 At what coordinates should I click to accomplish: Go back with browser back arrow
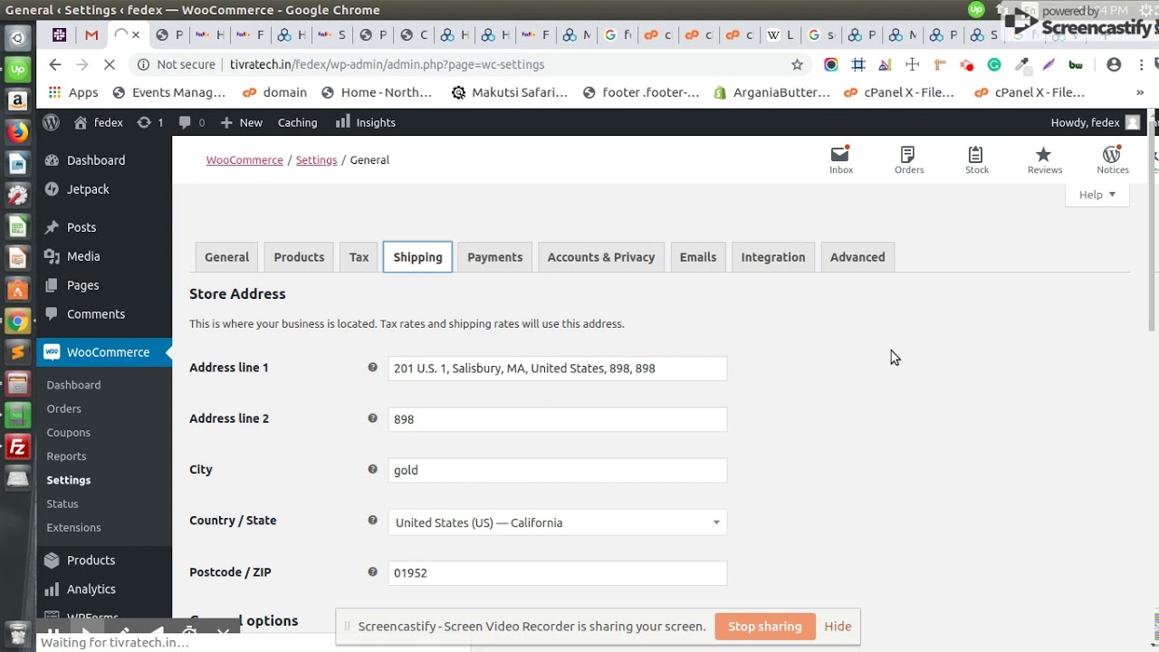pos(55,64)
